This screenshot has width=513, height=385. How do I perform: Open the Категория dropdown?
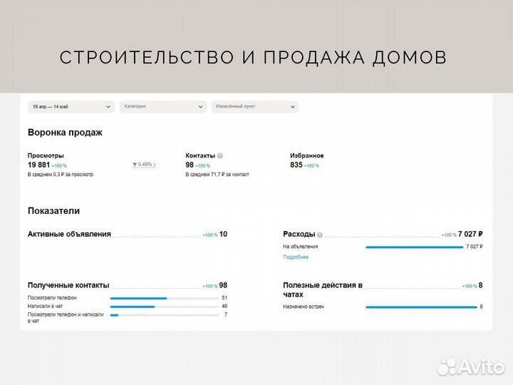click(163, 107)
